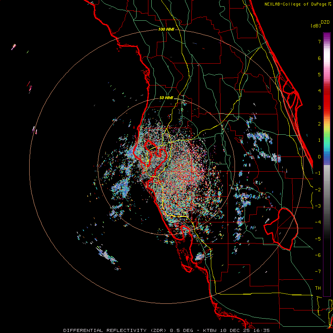Click the 1 dB value on the color scale
This screenshot has width=333, height=333.
pos(319,140)
